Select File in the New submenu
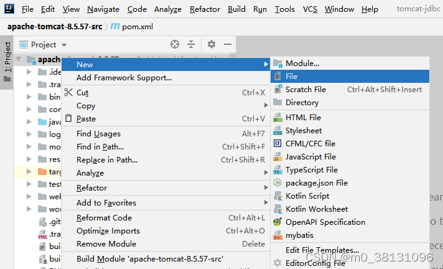443x269 pixels. [350, 77]
